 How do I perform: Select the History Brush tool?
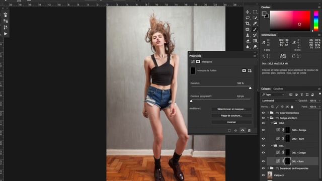255,35
